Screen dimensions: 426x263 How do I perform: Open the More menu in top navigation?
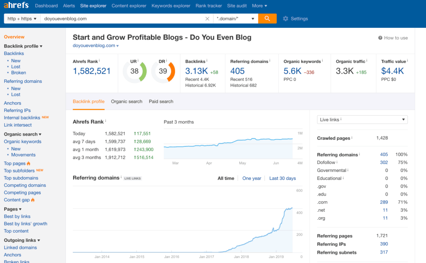coord(260,5)
